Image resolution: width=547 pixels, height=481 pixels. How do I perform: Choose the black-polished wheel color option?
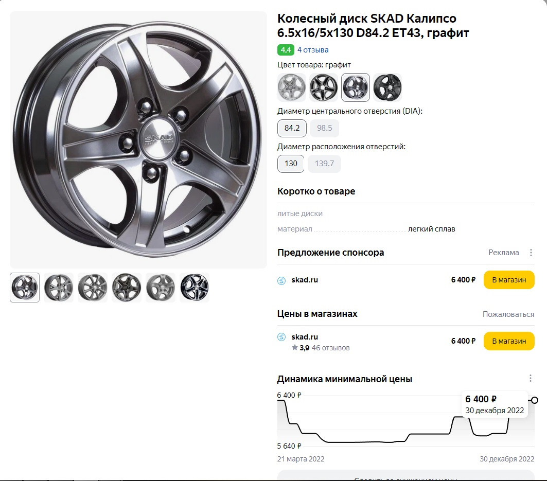click(323, 87)
